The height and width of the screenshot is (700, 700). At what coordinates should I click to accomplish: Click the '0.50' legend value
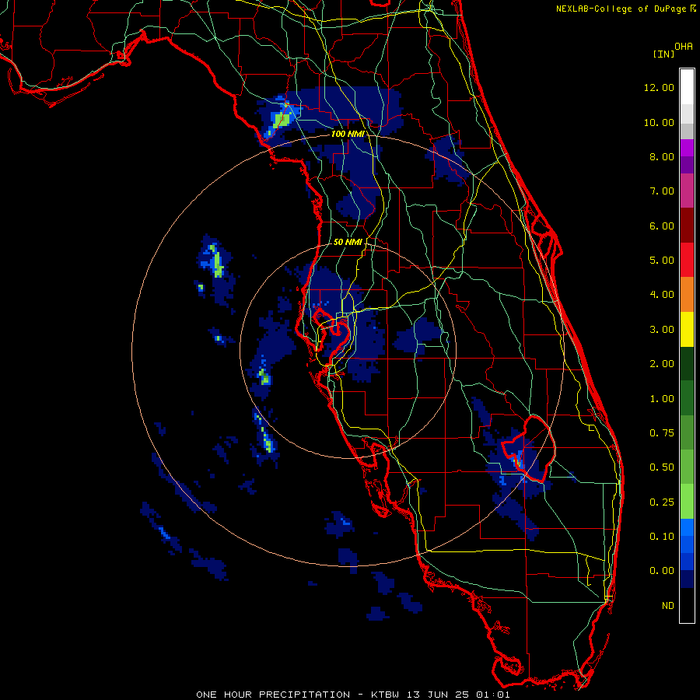click(662, 467)
